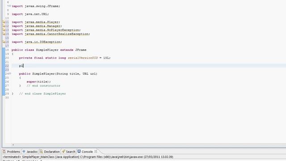Screen dimensions: 286x161
Task: Click the warning marker on line 11
Action: (4, 22)
